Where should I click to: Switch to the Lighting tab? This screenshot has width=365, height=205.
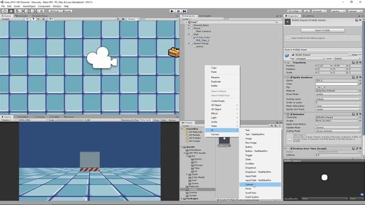[308, 16]
